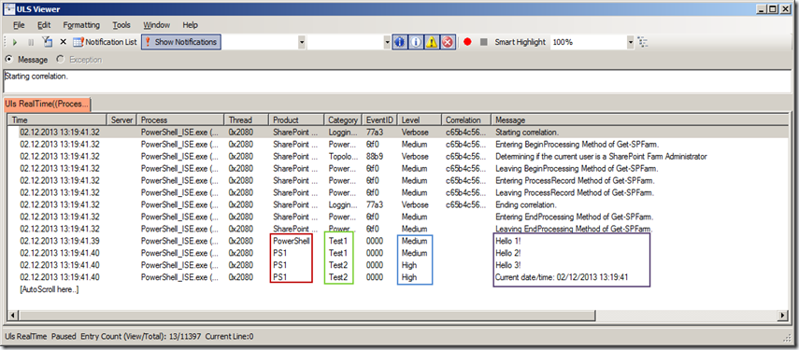Open the Window menu
Screen dimensions: 799x350
[156, 25]
